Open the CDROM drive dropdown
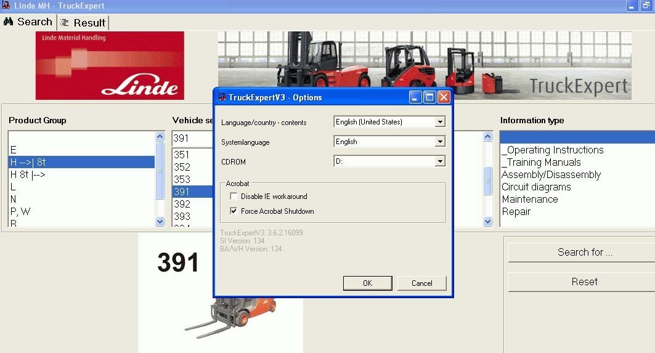 tap(440, 161)
